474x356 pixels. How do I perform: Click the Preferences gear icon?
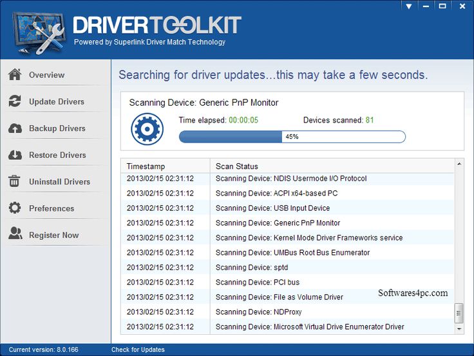(x=15, y=208)
